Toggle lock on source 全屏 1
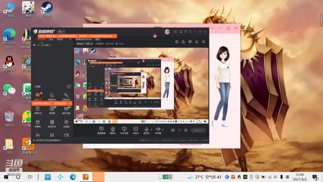 [x=38, y=45]
